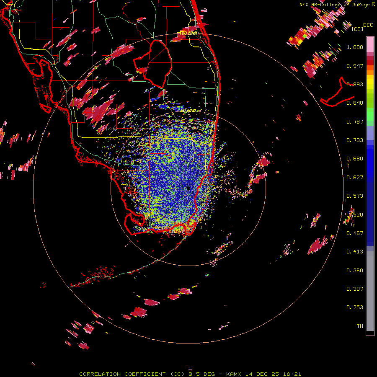Click the 100 NMI range ring label
377x377 pixels.
point(188,33)
